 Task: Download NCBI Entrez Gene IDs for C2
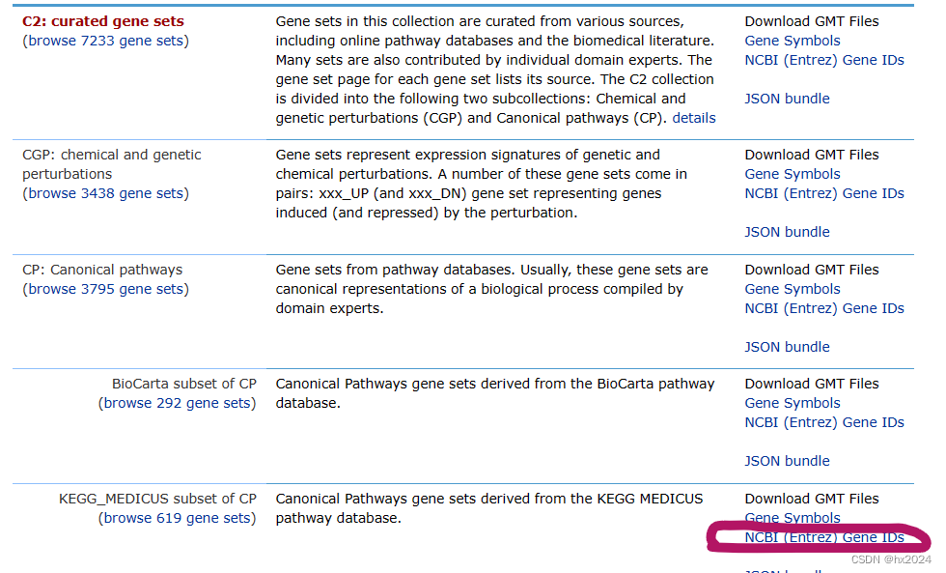824,60
